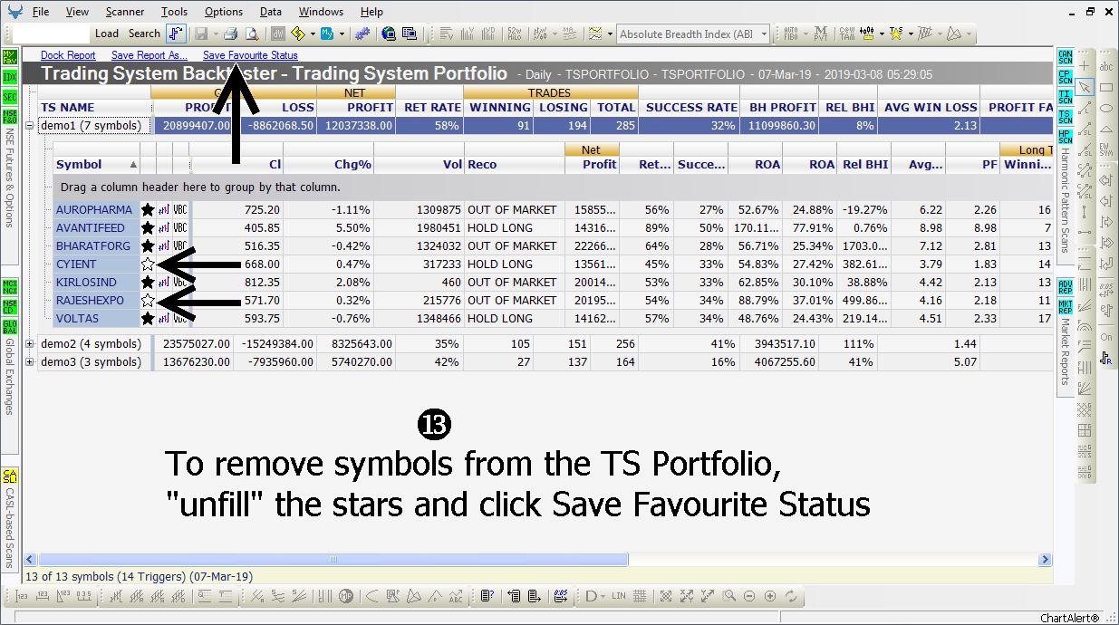Image resolution: width=1119 pixels, height=625 pixels.
Task: Toggle the LIN scale button
Action: point(619,596)
